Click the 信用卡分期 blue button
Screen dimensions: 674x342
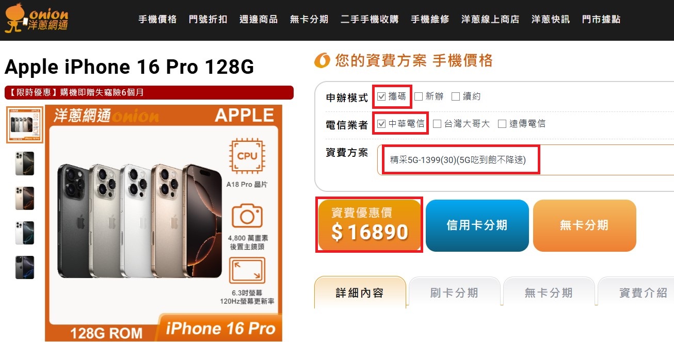click(477, 225)
